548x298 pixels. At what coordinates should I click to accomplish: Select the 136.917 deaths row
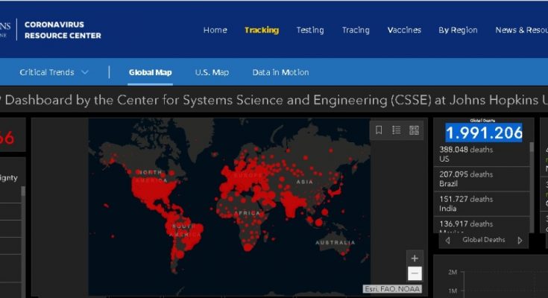pyautogui.click(x=482, y=225)
